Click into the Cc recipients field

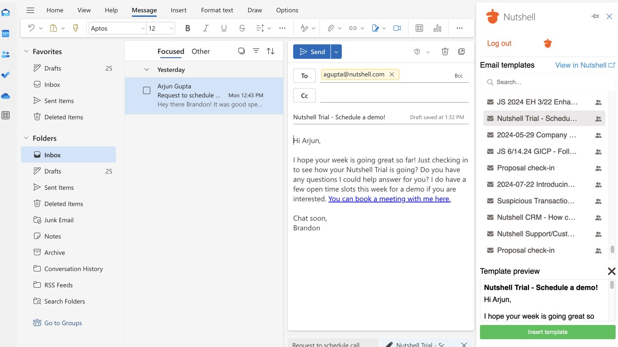click(x=395, y=95)
